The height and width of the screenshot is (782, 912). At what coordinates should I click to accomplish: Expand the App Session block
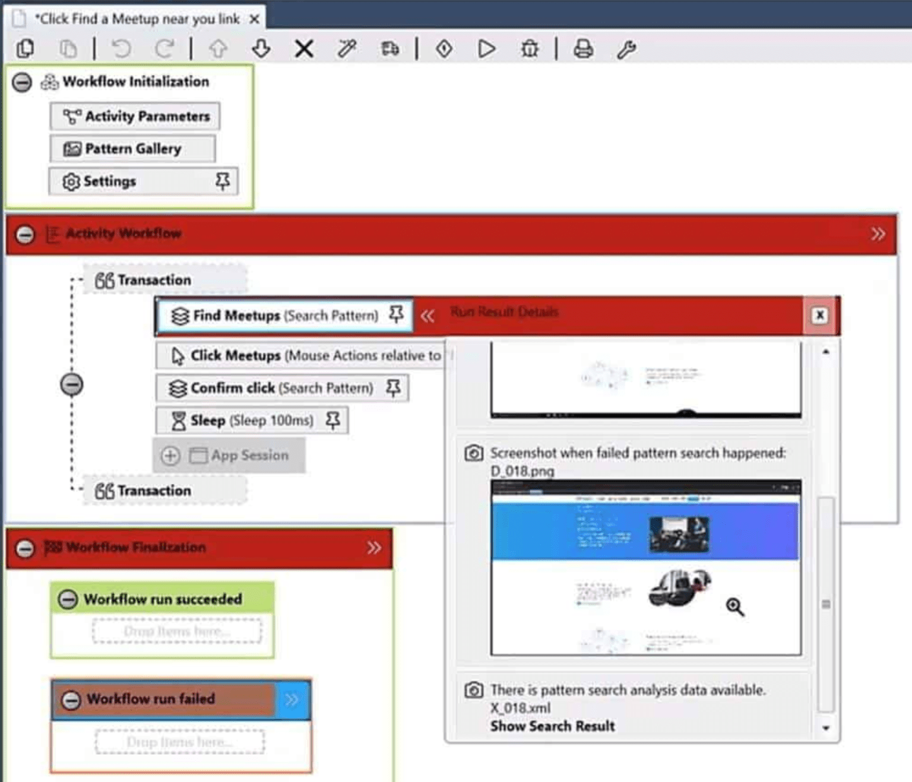pos(171,455)
